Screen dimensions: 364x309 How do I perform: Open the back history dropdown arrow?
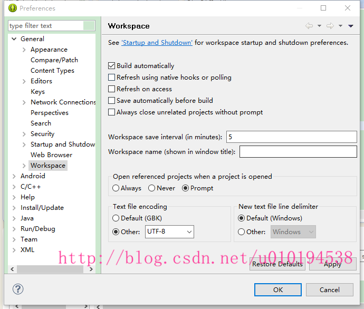point(320,26)
